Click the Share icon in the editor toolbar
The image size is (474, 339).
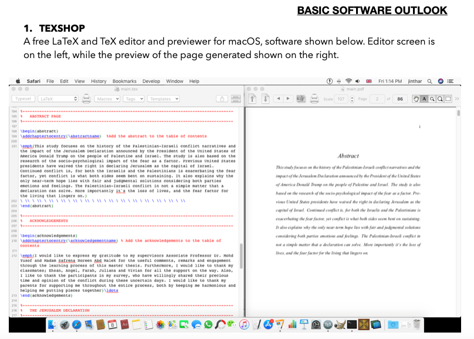pyautogui.click(x=222, y=99)
